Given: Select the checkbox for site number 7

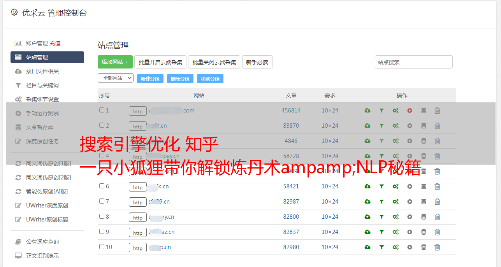Looking at the screenshot, I should (x=102, y=201).
